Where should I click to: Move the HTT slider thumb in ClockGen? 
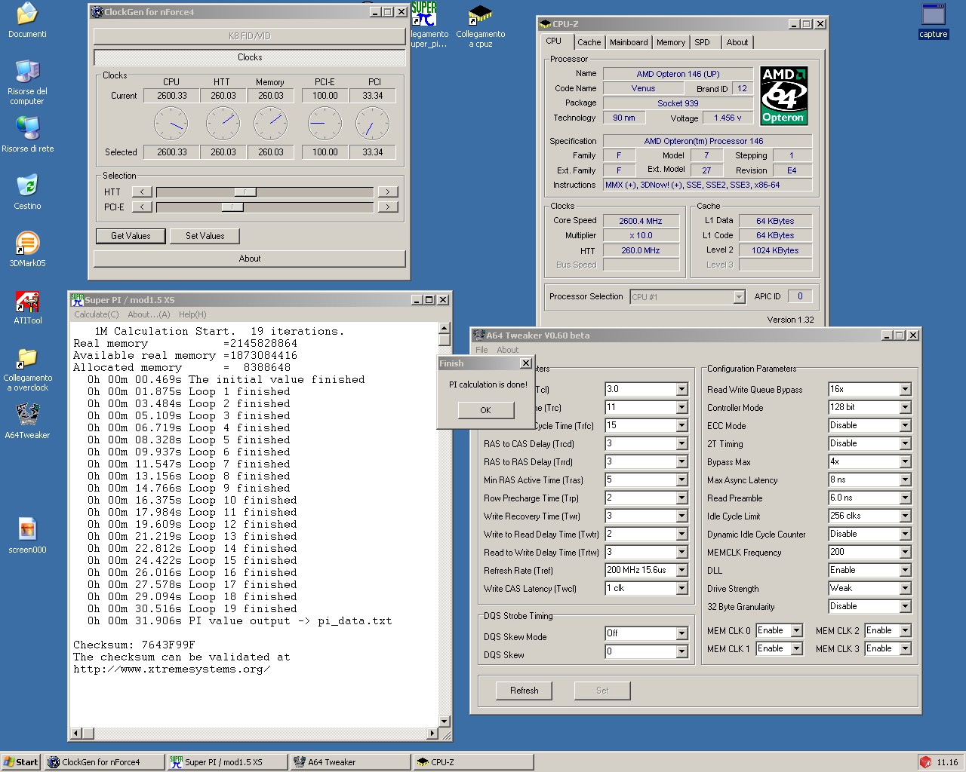[245, 191]
